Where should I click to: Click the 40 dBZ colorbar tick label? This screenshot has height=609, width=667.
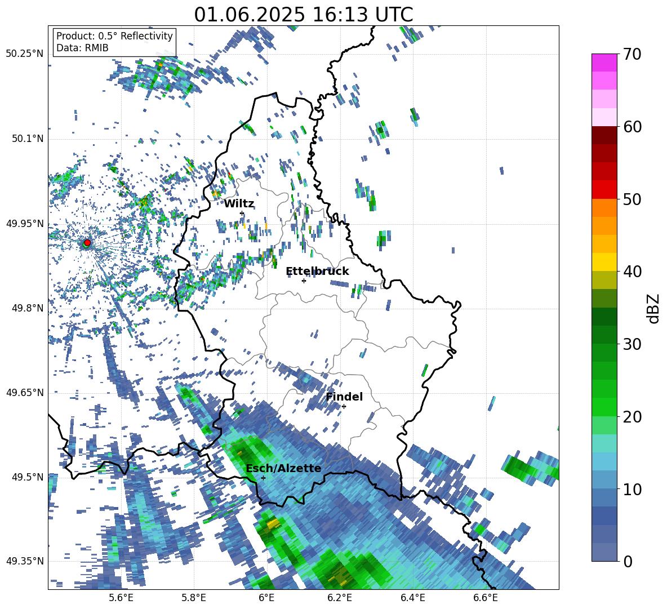click(632, 272)
